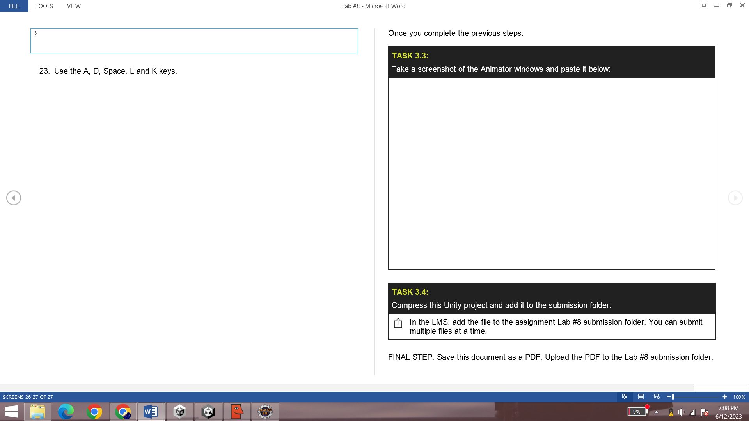Open the 100% zoom level dialog

(x=739, y=397)
